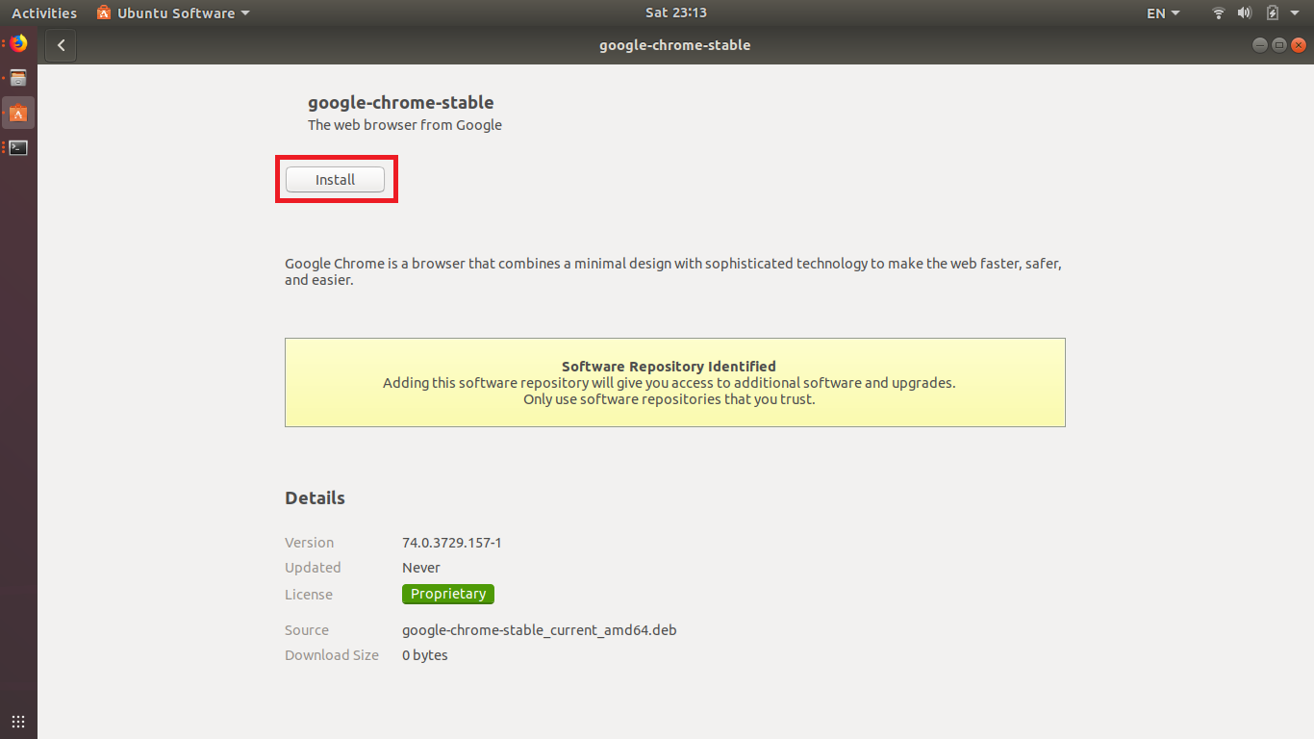The width and height of the screenshot is (1314, 739).
Task: Go back using the header back arrow
Action: (x=61, y=45)
